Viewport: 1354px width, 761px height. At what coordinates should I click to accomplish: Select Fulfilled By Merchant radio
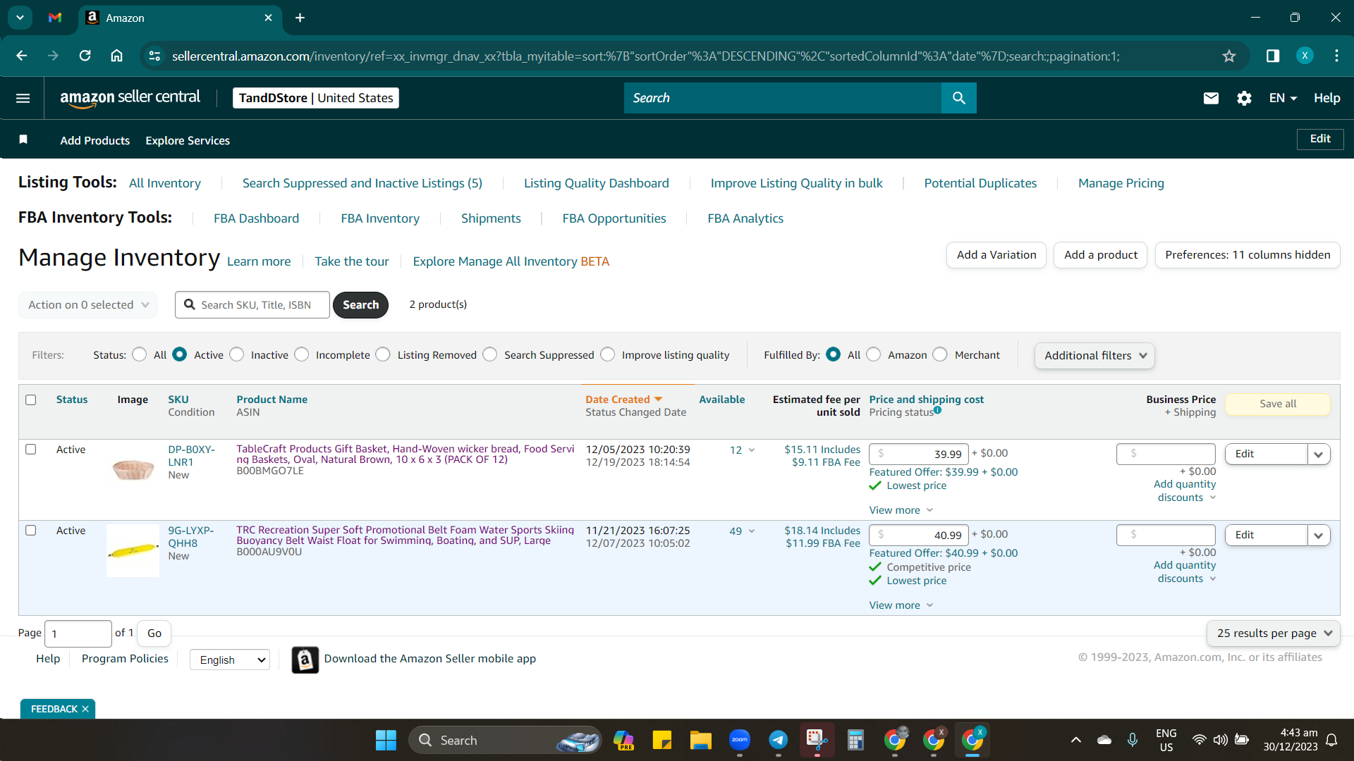coord(940,354)
